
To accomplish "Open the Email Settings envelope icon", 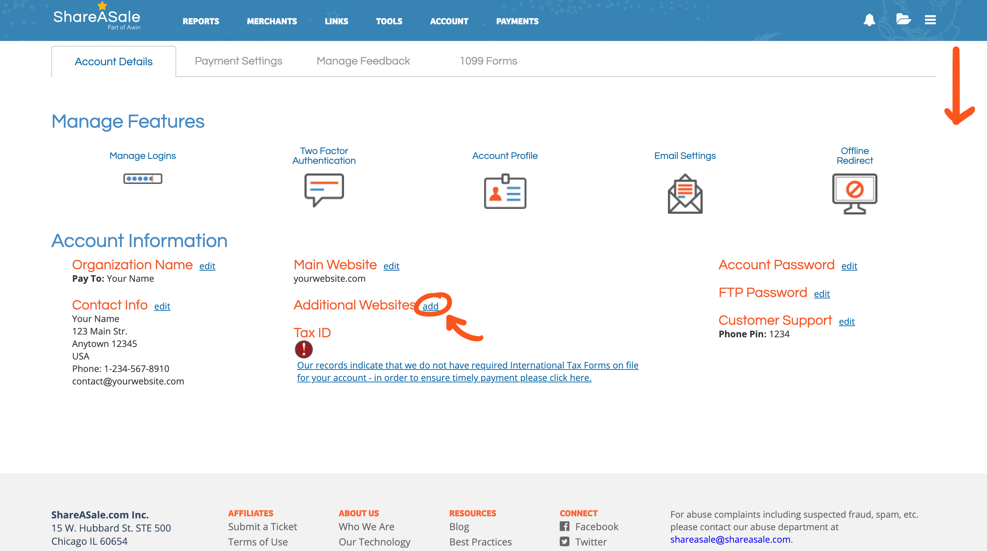I will tap(685, 194).
